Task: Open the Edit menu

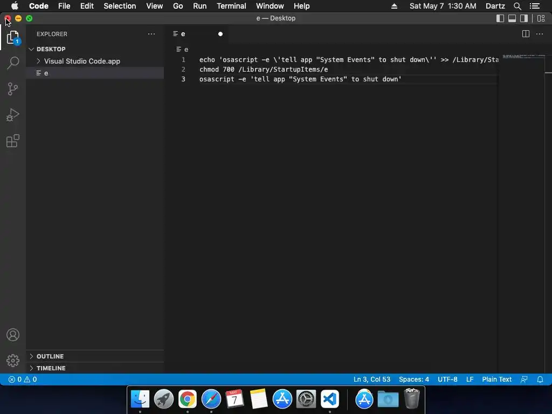Action: point(87,6)
